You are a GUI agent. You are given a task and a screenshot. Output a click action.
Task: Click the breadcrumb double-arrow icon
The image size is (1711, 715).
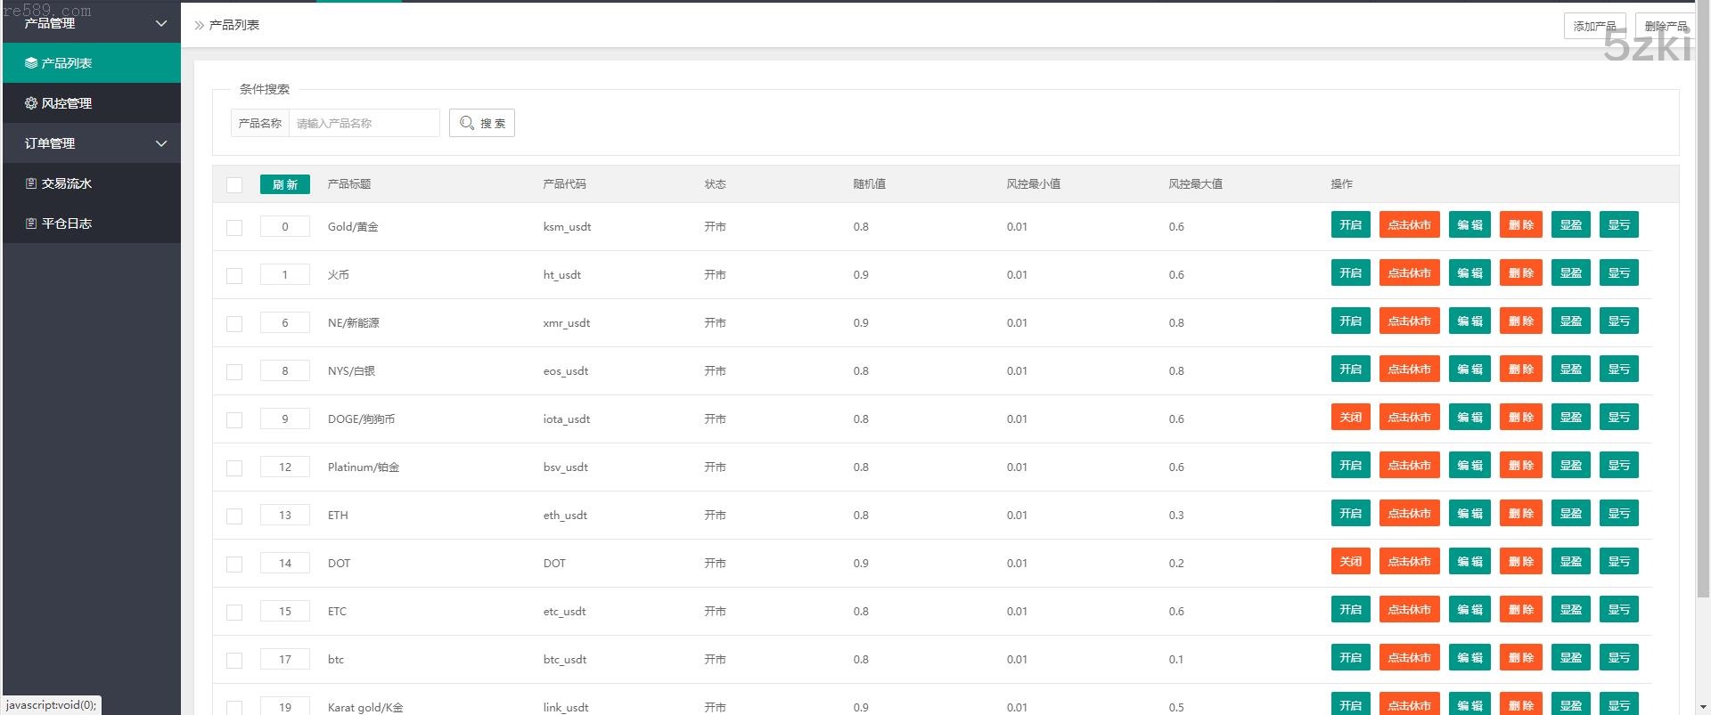point(199,26)
